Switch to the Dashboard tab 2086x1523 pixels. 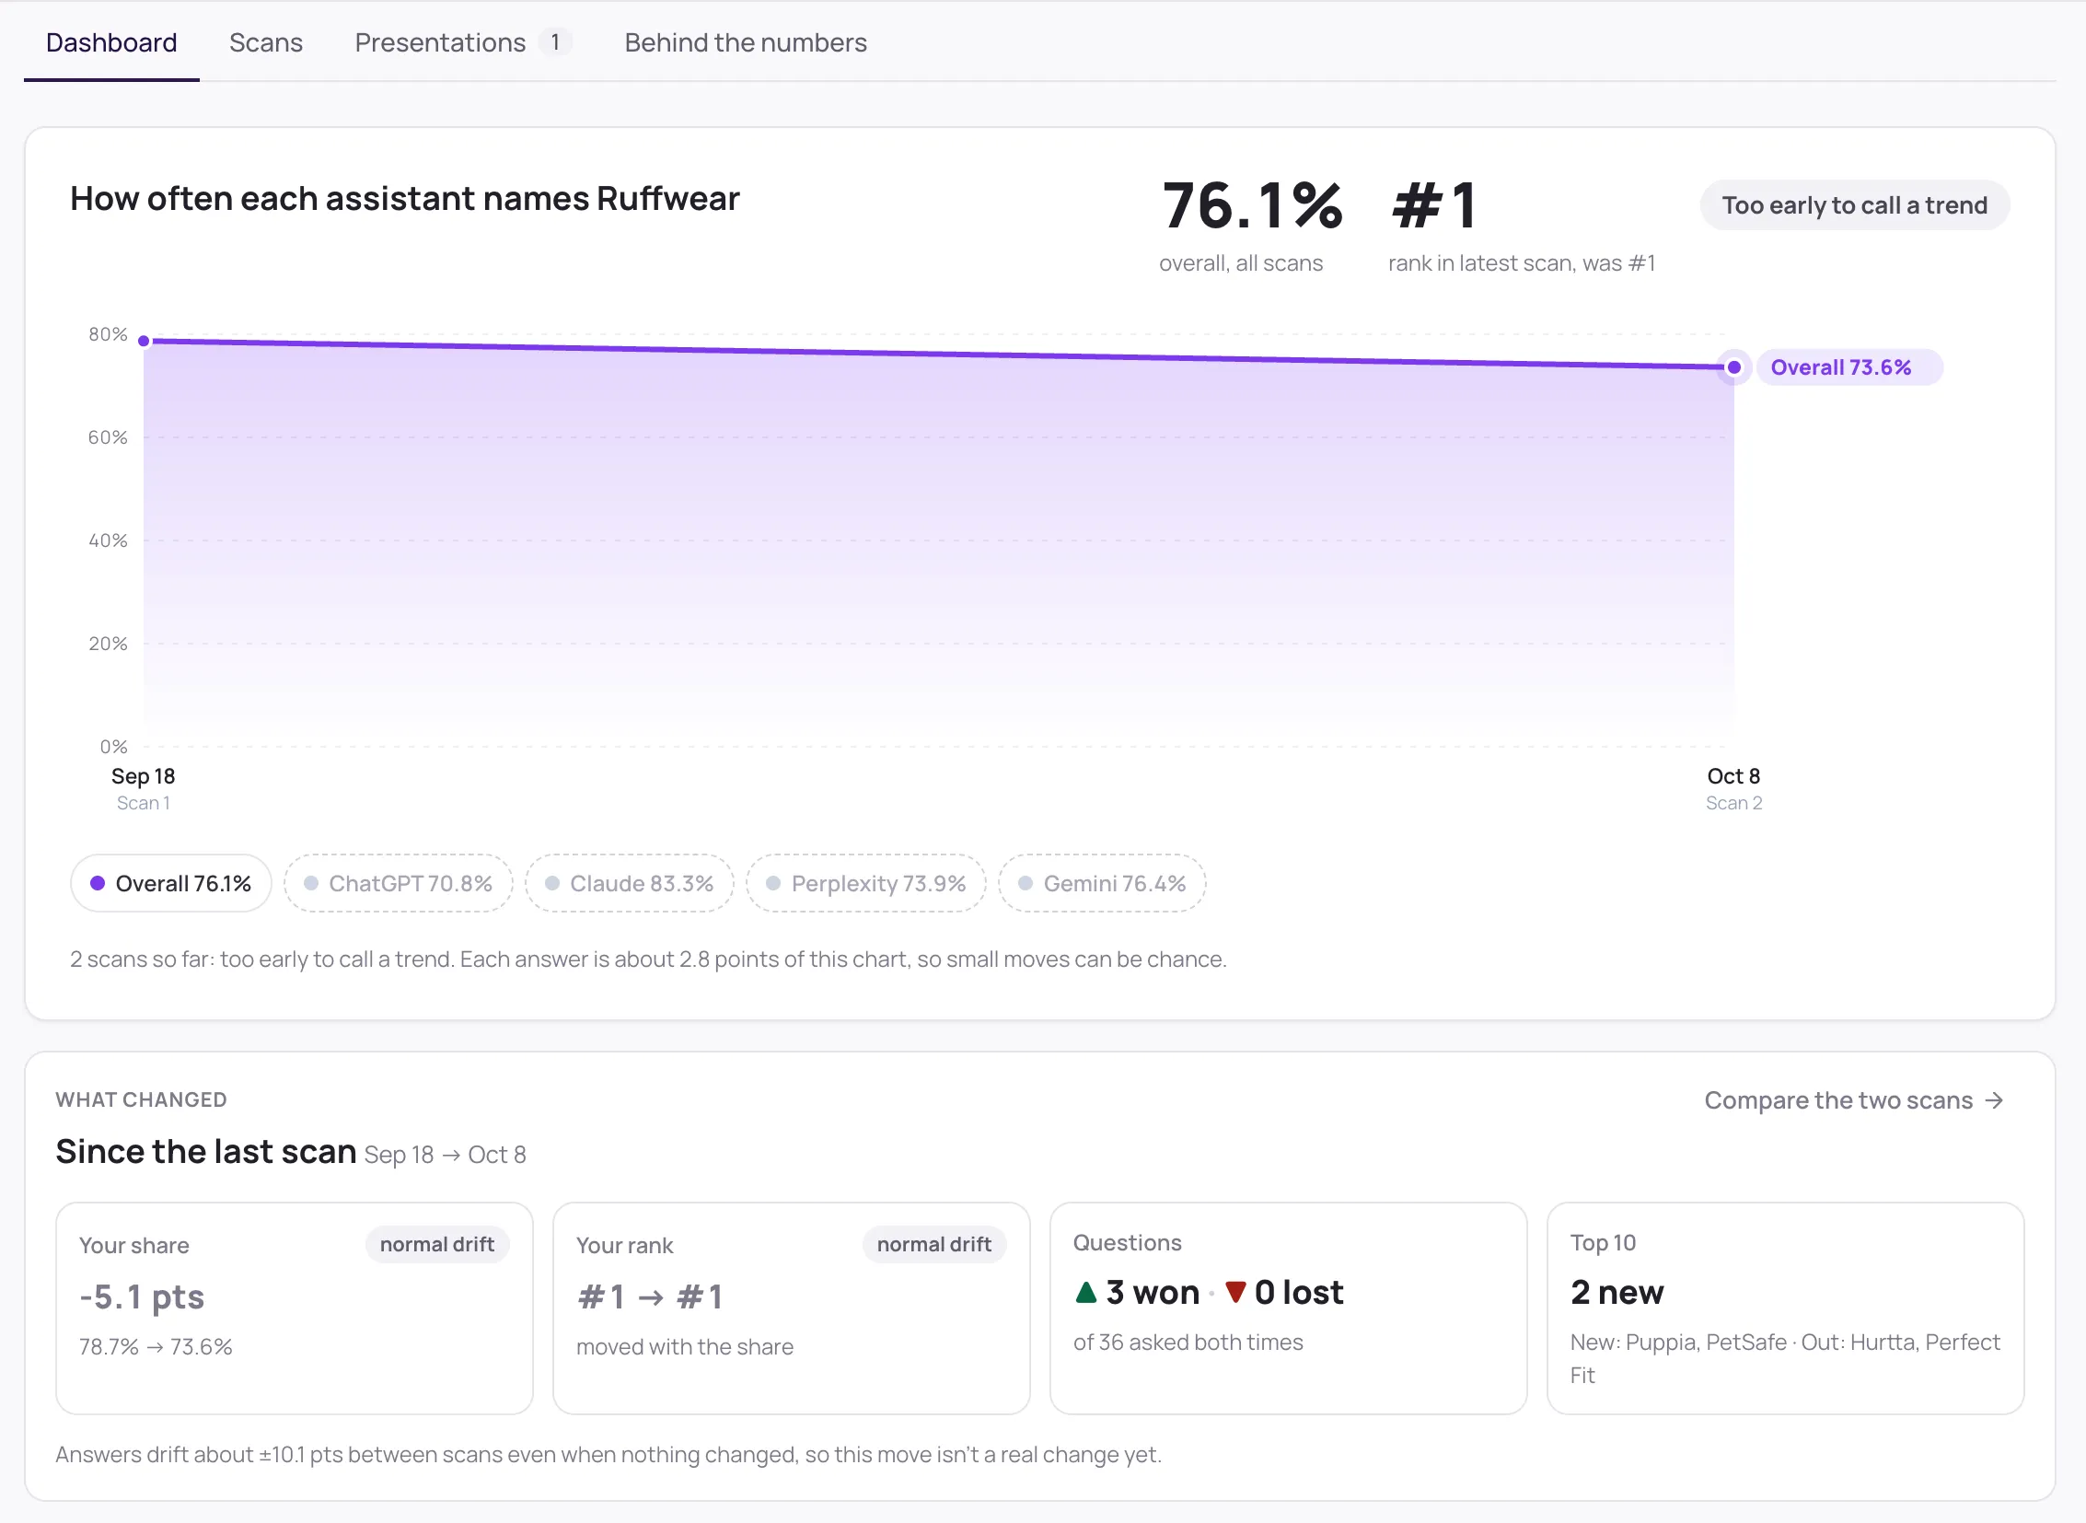point(111,42)
